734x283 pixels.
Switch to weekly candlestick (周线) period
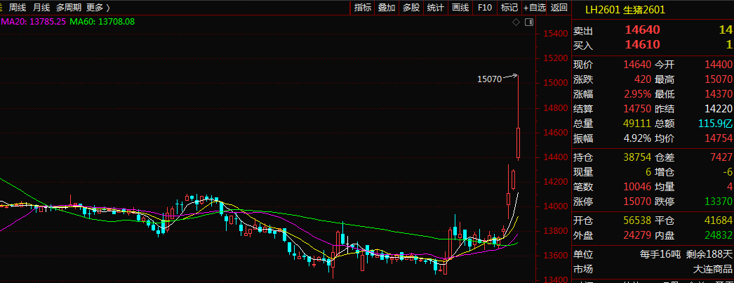pyautogui.click(x=18, y=8)
